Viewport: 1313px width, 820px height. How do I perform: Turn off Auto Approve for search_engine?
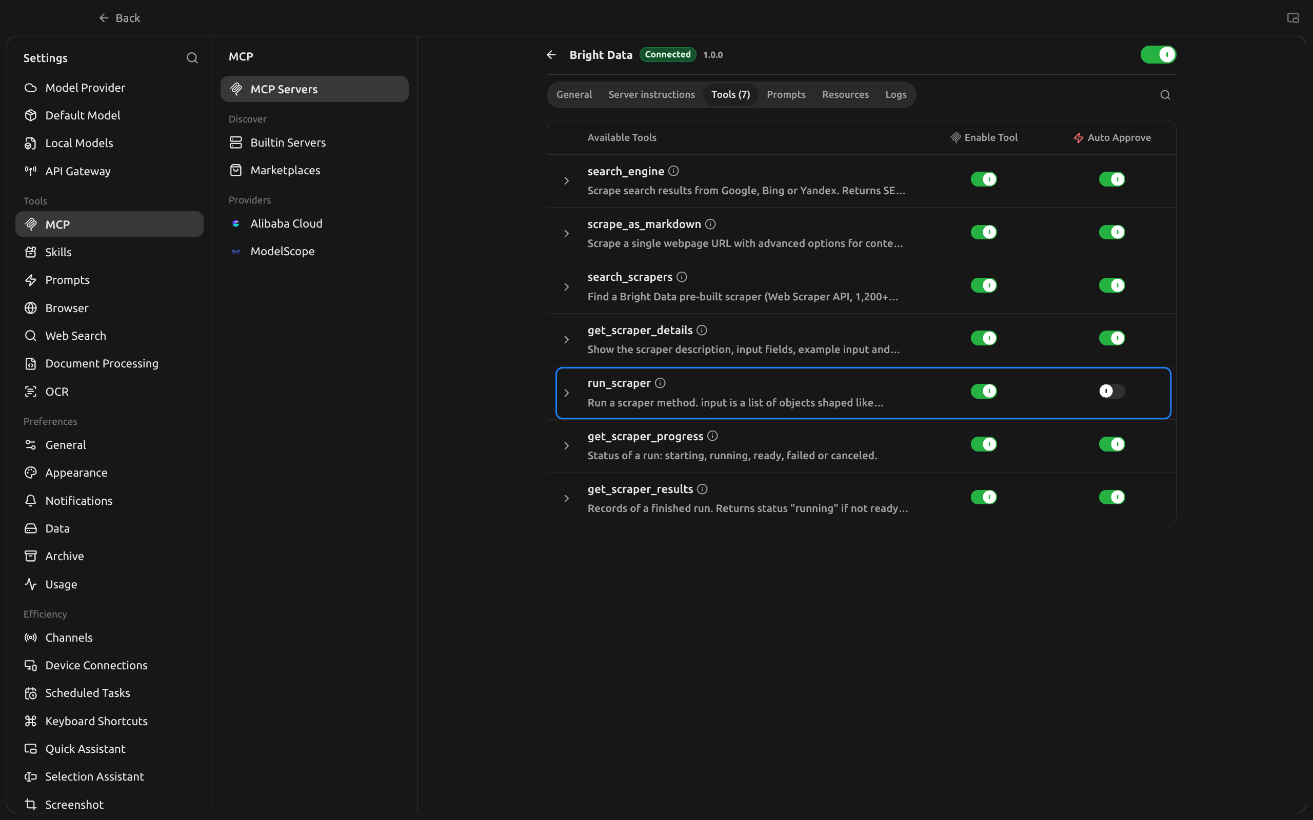click(1112, 179)
